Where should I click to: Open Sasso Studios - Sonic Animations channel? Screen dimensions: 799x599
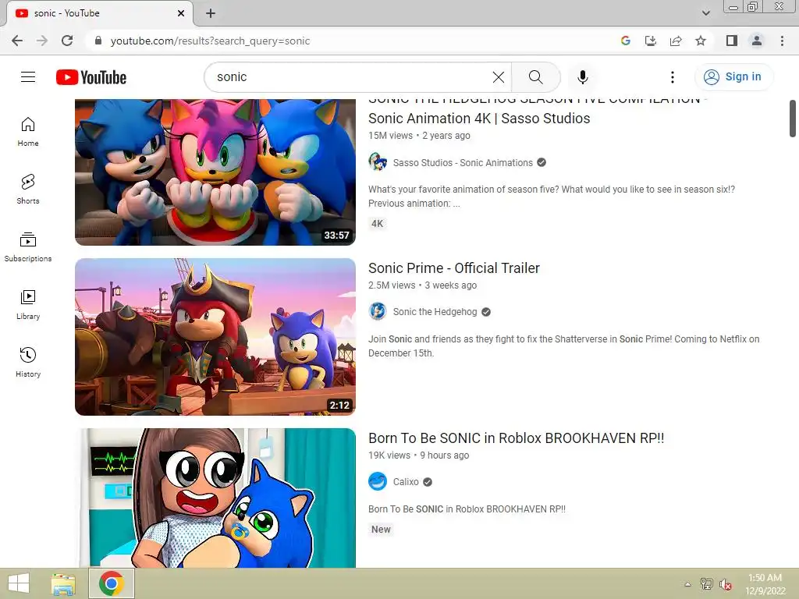pos(463,162)
